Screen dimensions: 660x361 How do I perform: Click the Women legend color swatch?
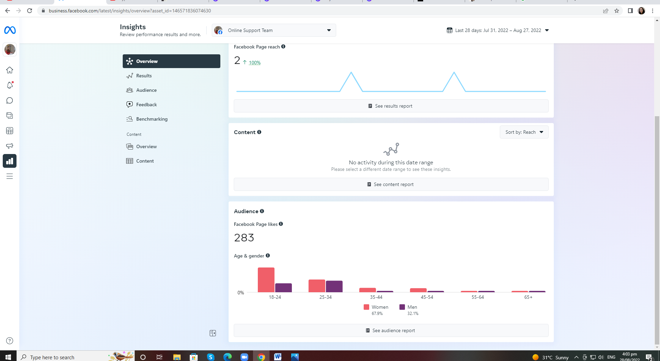[366, 307]
